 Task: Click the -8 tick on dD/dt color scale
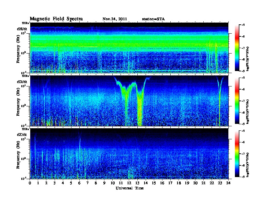(243, 112)
